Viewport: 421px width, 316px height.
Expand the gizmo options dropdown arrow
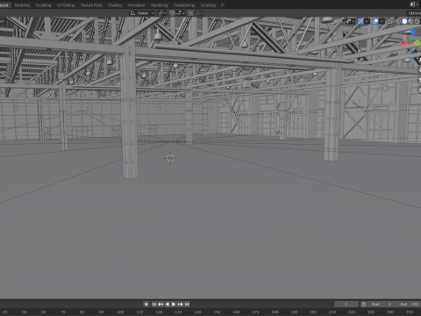tap(367, 21)
